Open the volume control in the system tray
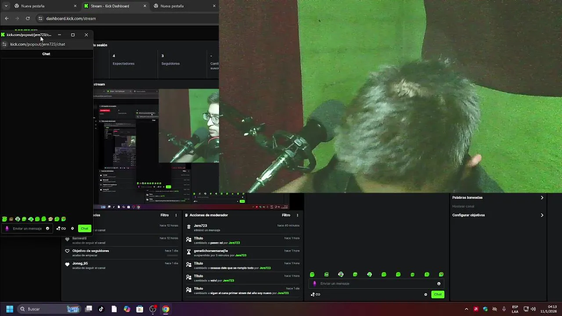This screenshot has width=562, height=316. pos(533,309)
